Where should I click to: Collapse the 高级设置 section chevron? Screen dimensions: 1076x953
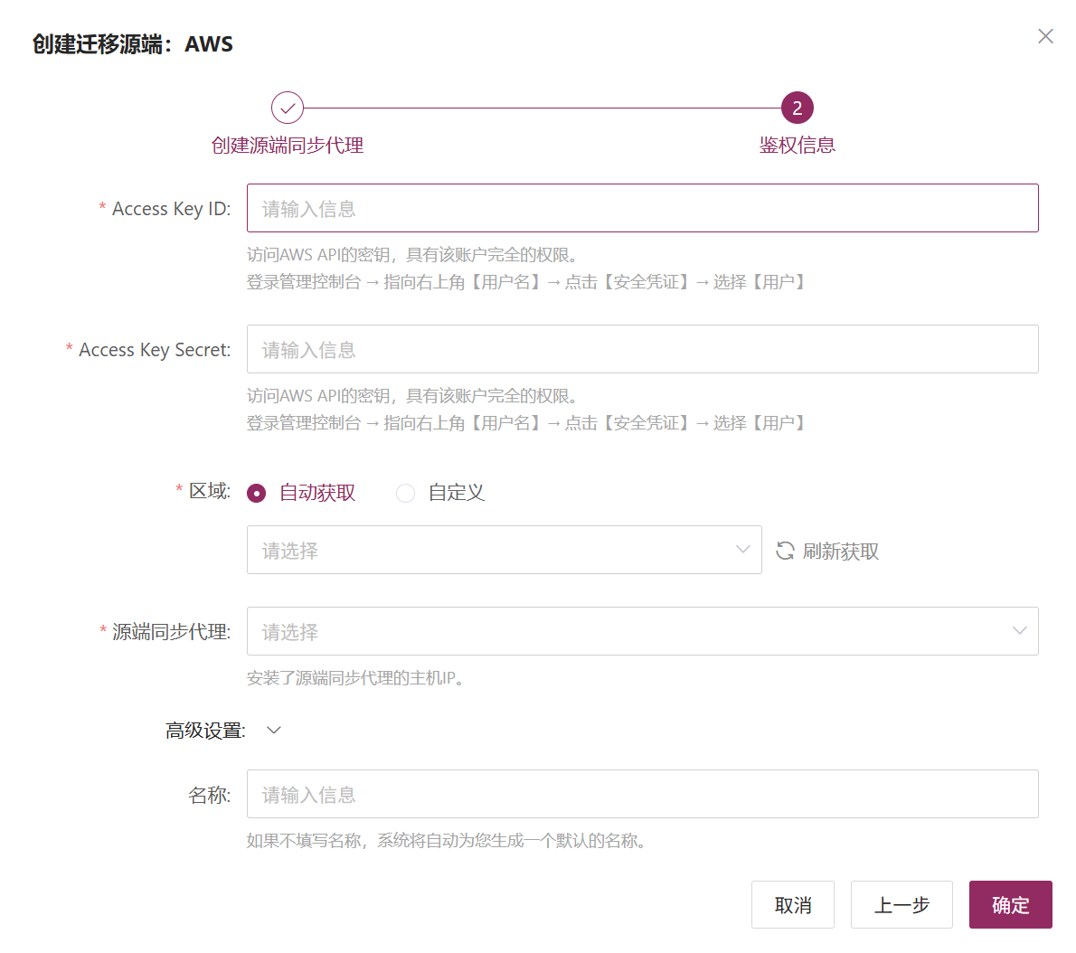[x=274, y=730]
